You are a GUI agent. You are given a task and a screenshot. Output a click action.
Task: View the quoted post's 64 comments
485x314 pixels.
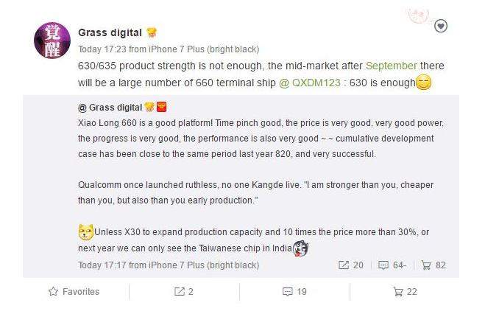click(392, 265)
